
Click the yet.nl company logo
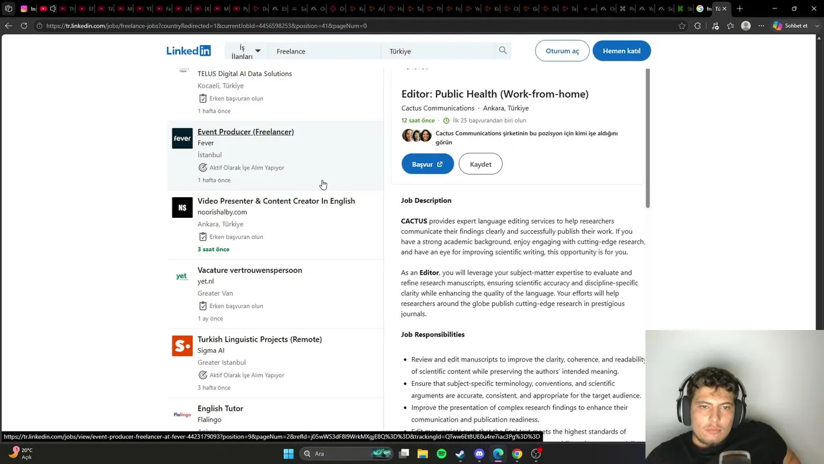182,276
